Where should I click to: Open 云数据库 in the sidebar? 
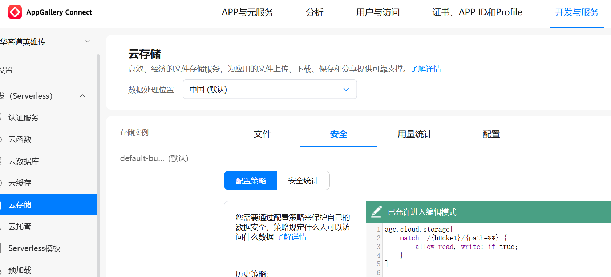click(24, 161)
